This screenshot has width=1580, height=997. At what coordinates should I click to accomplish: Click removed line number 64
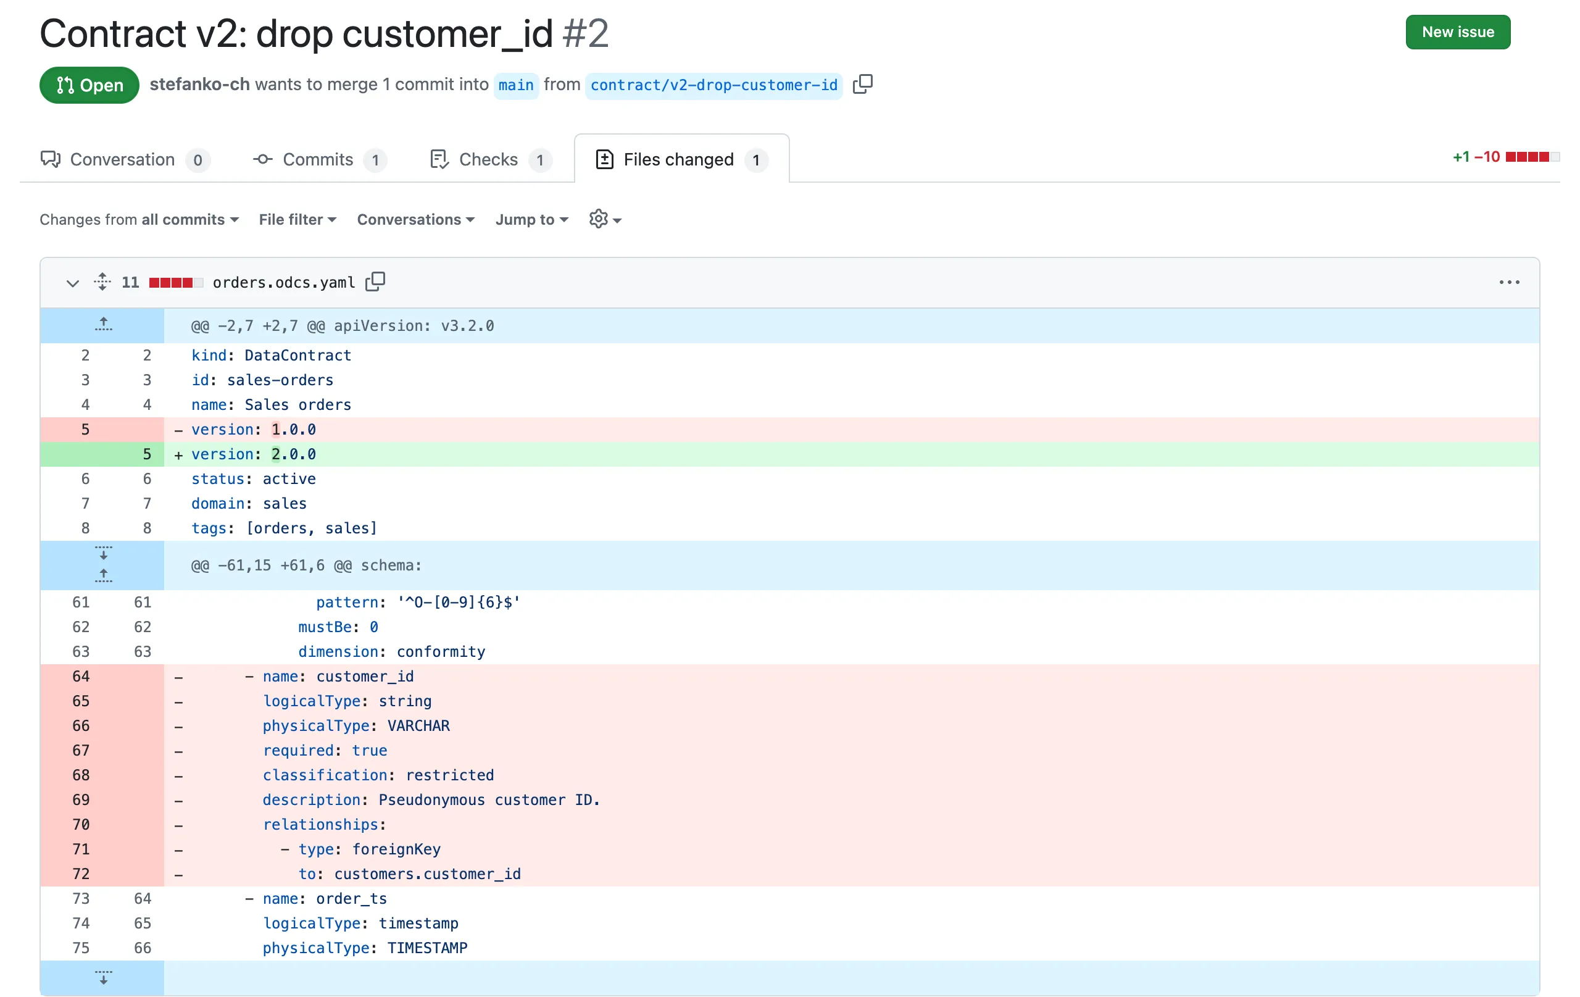(x=81, y=676)
